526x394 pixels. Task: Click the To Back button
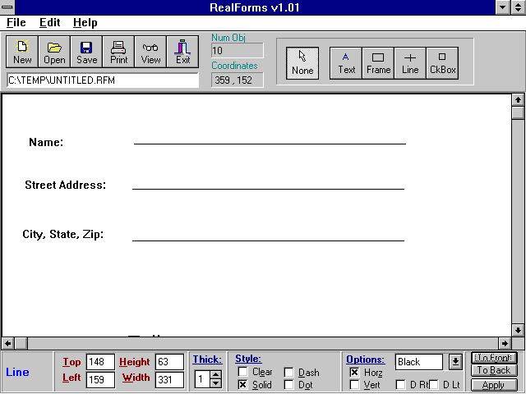coord(494,371)
